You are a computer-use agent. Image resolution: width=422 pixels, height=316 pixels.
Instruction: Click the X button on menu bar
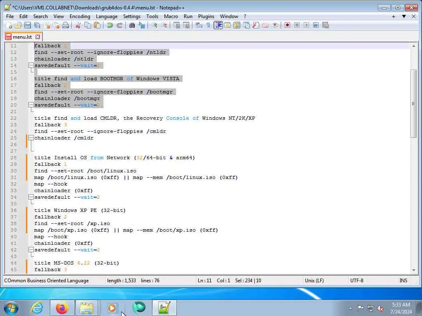click(x=414, y=16)
